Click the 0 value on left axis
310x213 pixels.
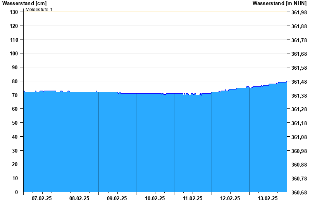point(17,192)
